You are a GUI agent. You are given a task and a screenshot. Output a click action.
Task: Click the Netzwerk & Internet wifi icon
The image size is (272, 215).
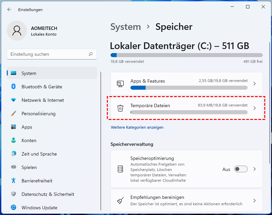pos(13,100)
